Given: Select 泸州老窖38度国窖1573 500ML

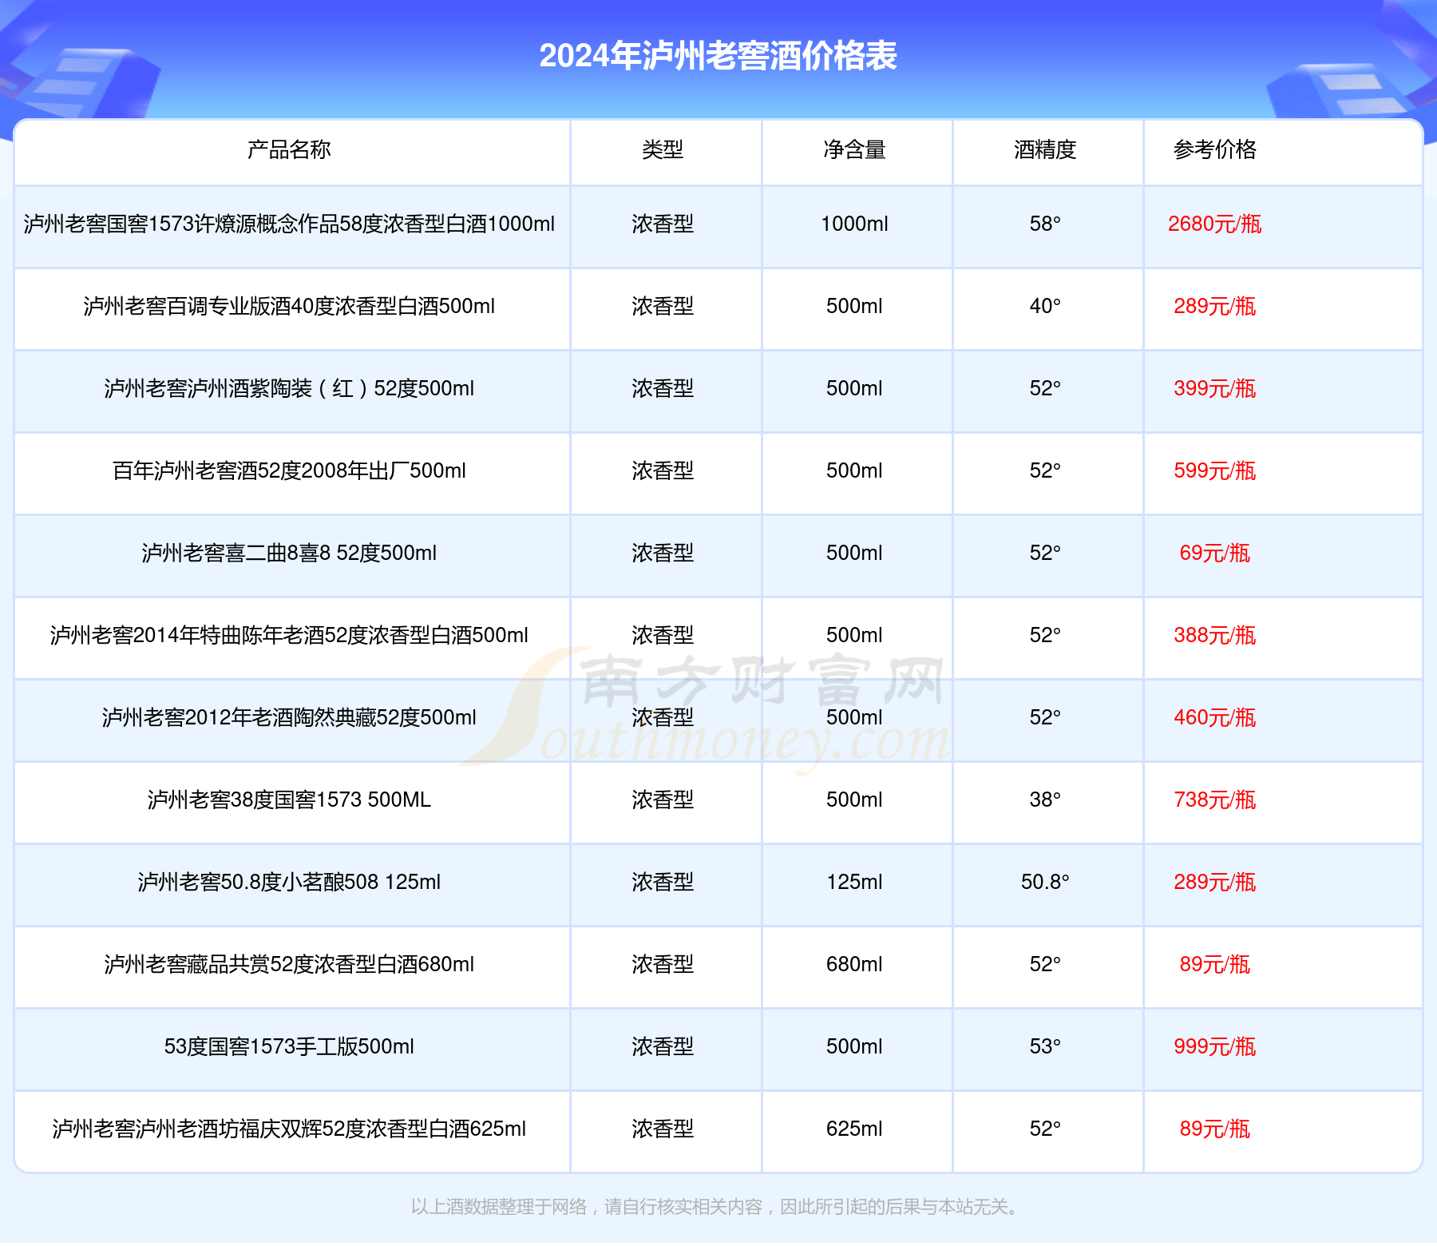Looking at the screenshot, I should tap(289, 800).
